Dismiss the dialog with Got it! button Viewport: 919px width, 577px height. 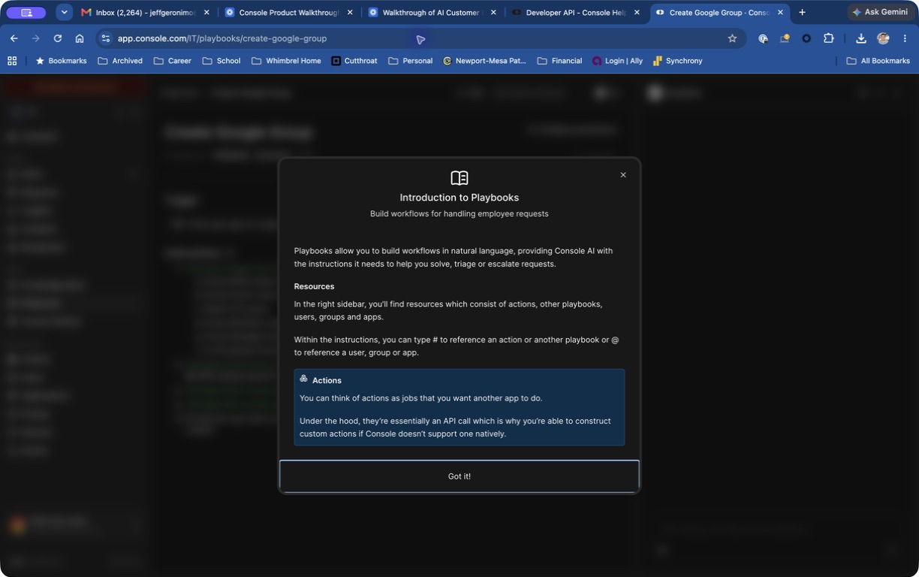point(459,476)
